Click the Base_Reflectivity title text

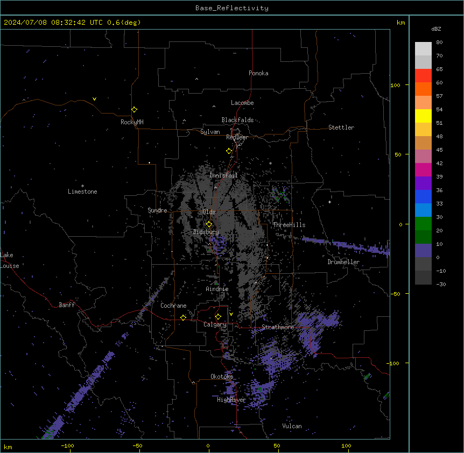pos(232,8)
